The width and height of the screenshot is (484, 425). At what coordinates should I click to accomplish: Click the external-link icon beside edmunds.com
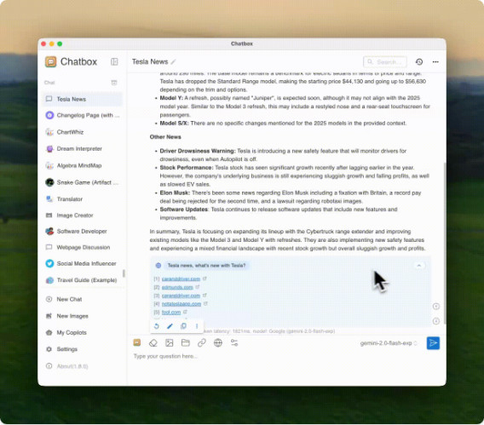pyautogui.click(x=198, y=287)
